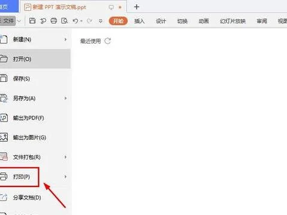Click the new document icon beside 新建(N)
287x215 pixels.
4,39
